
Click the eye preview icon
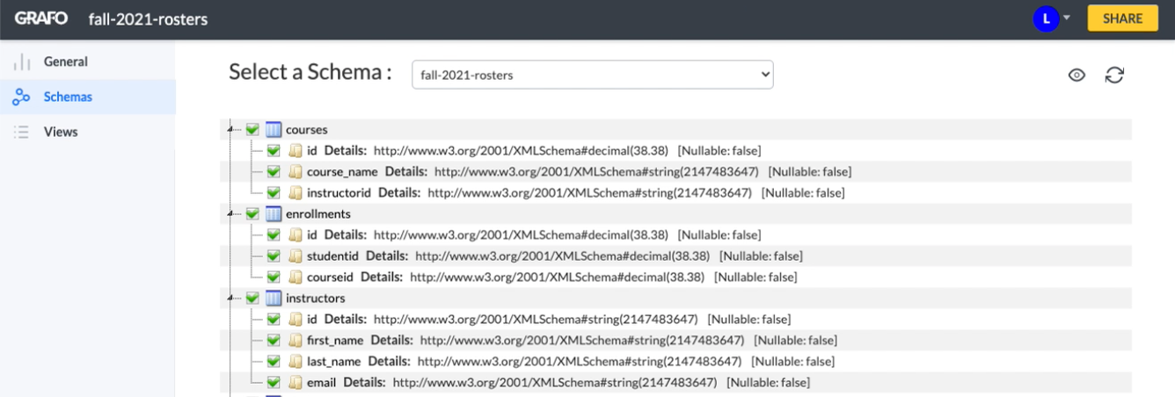coord(1076,76)
